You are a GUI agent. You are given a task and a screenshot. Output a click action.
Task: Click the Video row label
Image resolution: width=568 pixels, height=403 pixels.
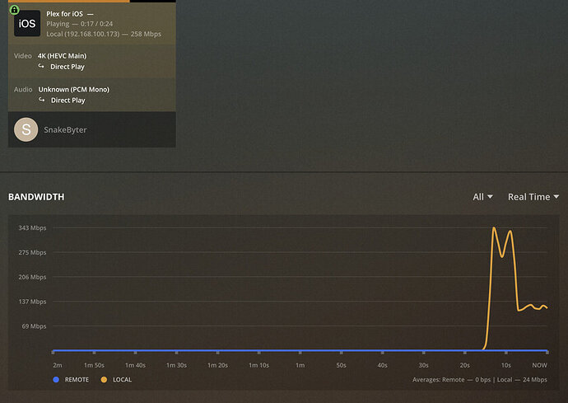click(23, 56)
